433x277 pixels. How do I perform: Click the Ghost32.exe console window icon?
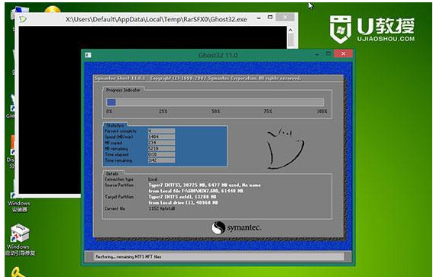(x=23, y=19)
